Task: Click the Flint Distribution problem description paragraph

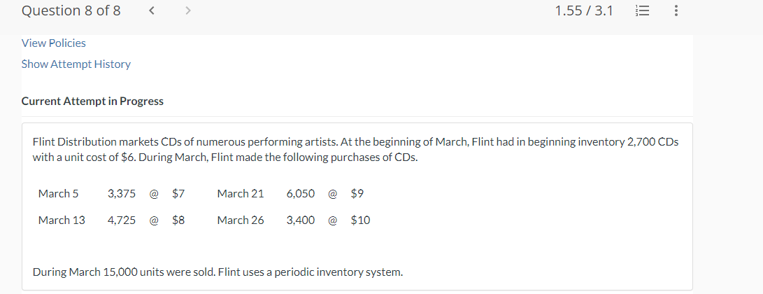Action: tap(355, 149)
